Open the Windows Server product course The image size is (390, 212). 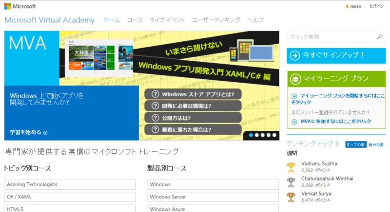(x=213, y=197)
